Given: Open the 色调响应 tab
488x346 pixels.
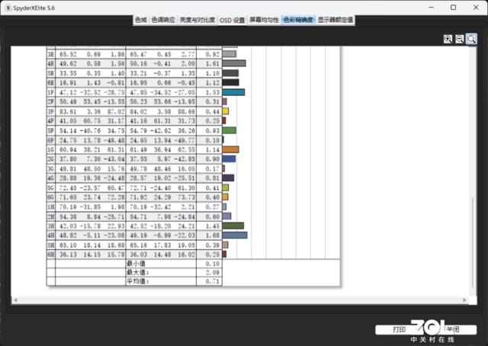Looking at the screenshot, I should click(163, 20).
